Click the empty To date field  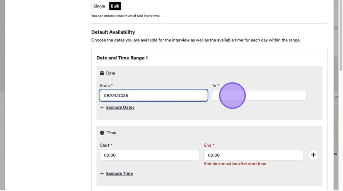tap(275, 95)
